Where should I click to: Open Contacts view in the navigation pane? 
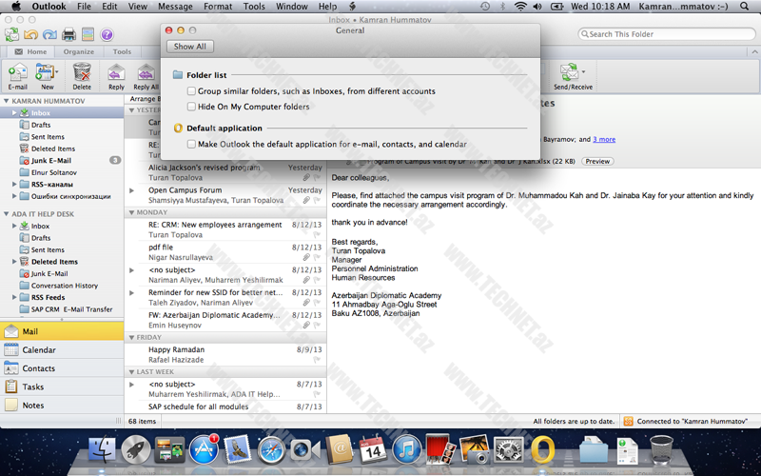[39, 367]
